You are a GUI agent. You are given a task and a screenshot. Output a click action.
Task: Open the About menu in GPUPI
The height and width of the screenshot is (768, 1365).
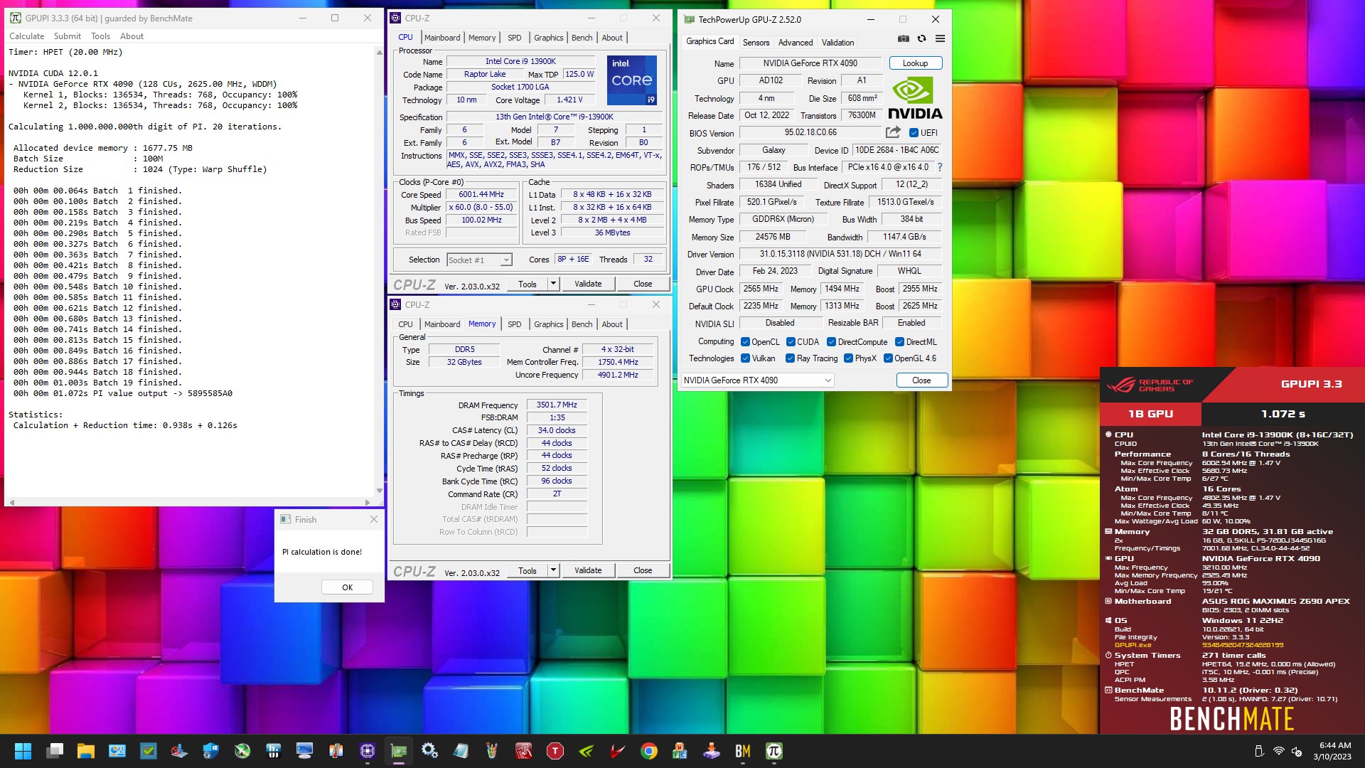[132, 36]
